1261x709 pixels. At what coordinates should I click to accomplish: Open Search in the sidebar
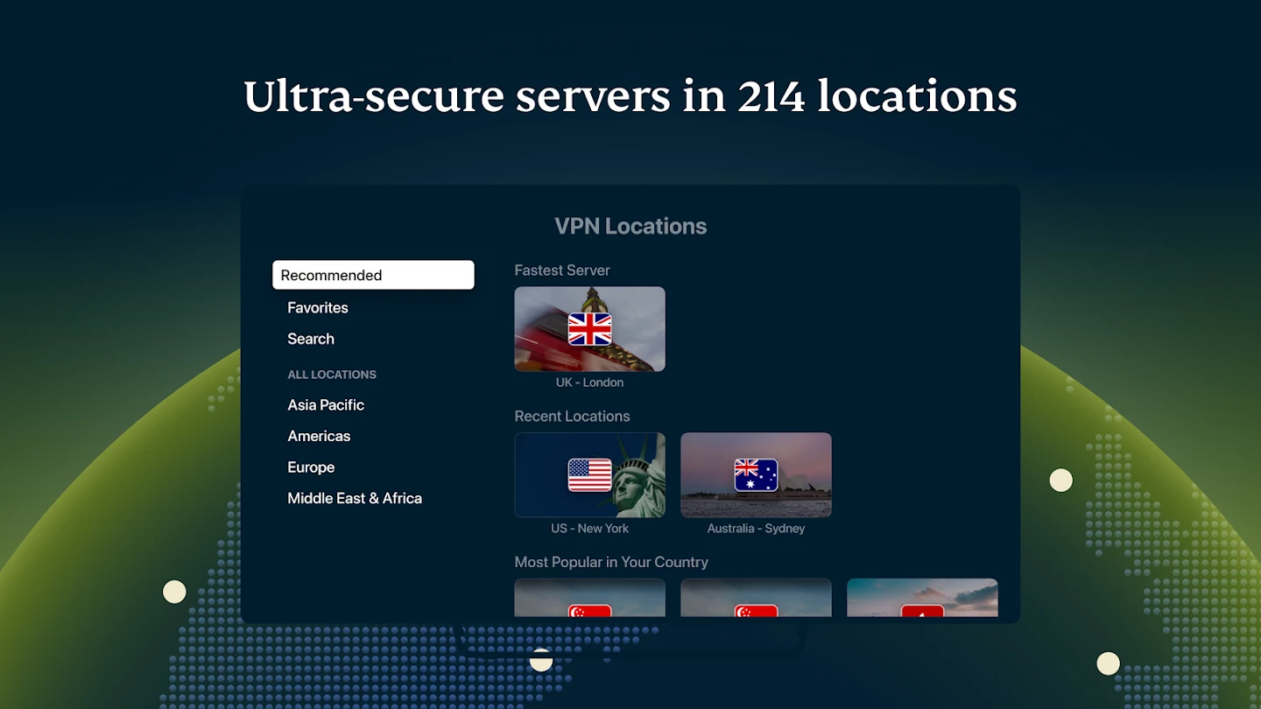pyautogui.click(x=311, y=339)
